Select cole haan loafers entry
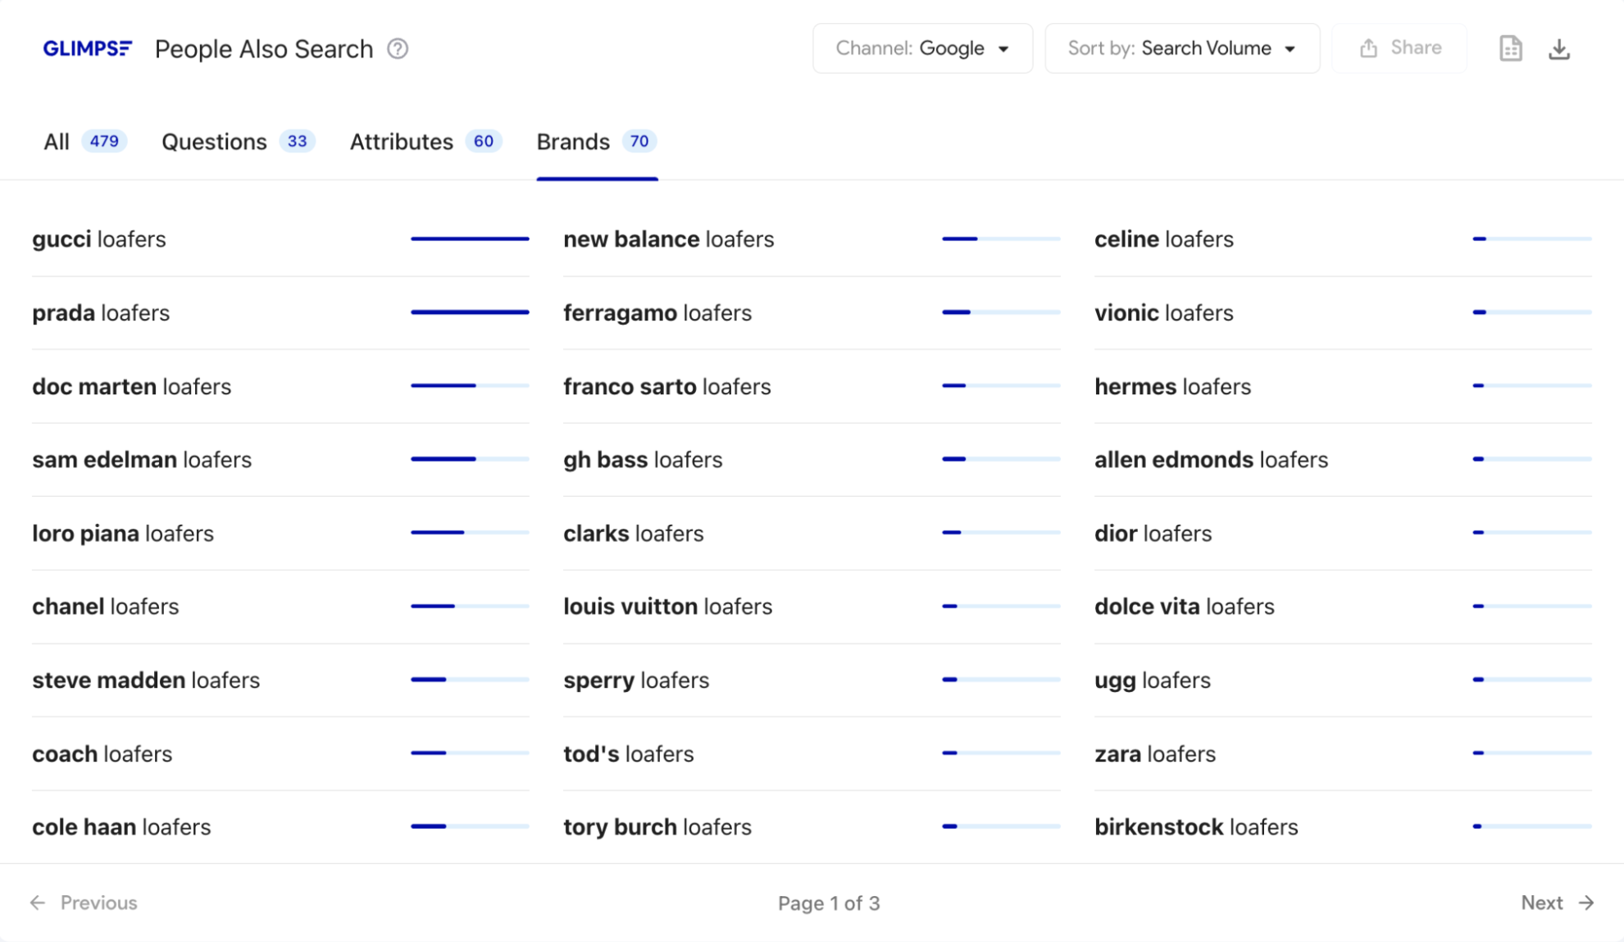This screenshot has width=1624, height=942. (280, 827)
